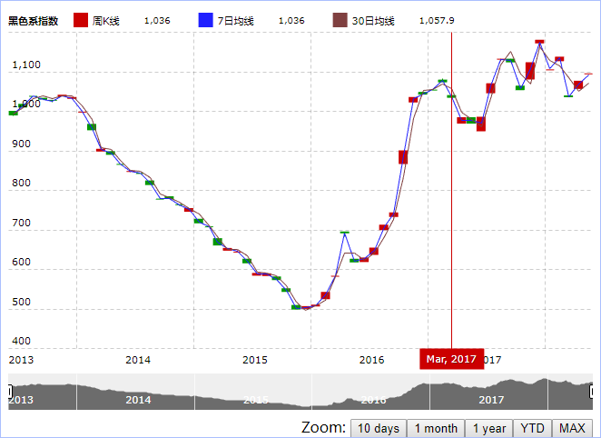Click the green candlestick peak near 690

tap(345, 233)
